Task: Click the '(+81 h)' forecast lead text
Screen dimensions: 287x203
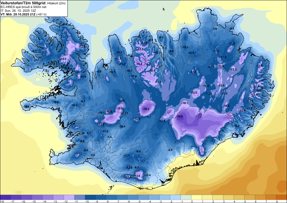Action: 41,14
